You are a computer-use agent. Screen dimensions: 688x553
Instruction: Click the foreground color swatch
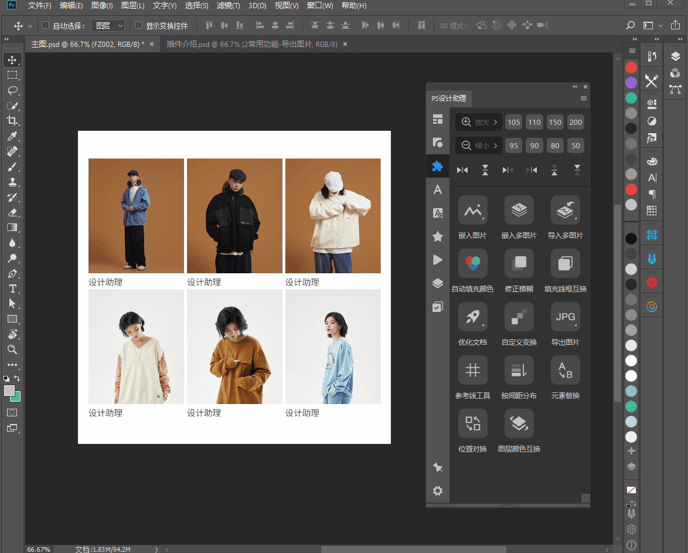point(9,391)
